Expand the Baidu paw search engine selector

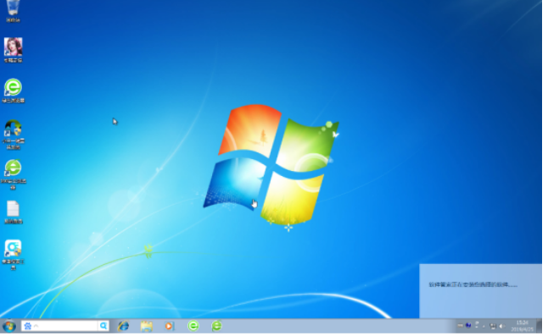[x=31, y=326]
